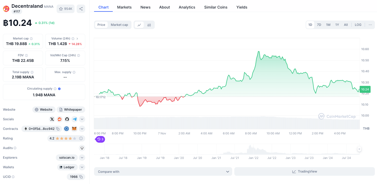Click the blue shield icon in Contracts
This screenshot has height=184, width=377.
[x=67, y=129]
